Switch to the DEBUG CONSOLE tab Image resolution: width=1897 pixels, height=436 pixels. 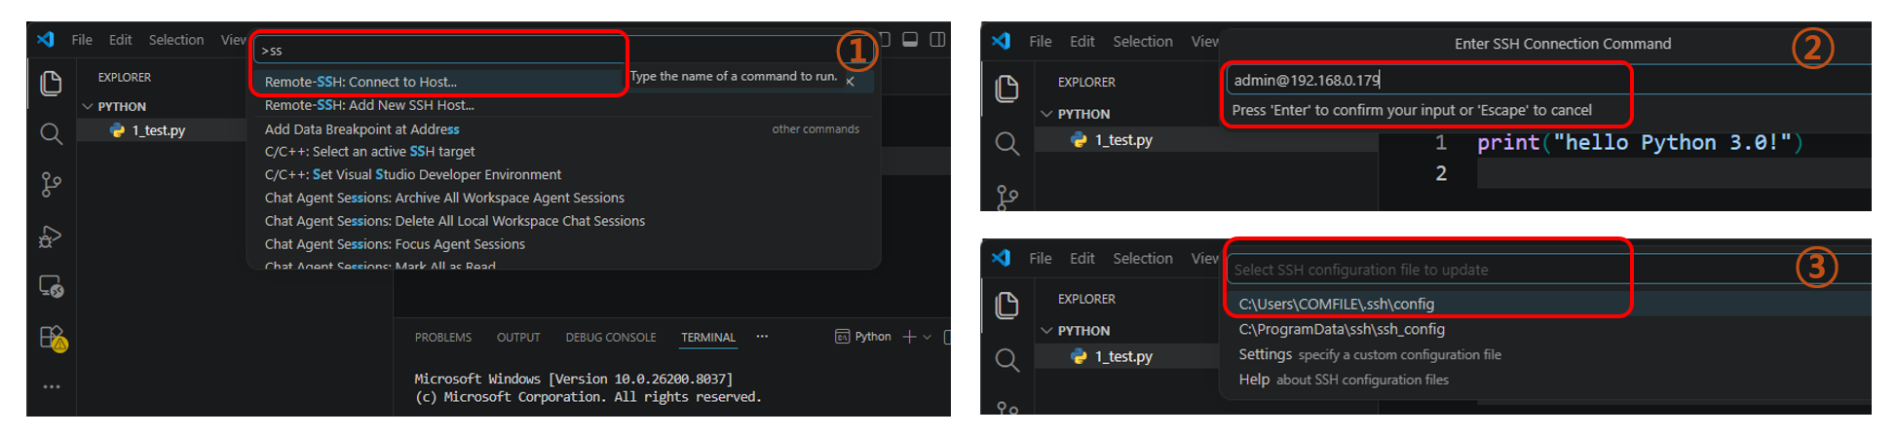[610, 338]
